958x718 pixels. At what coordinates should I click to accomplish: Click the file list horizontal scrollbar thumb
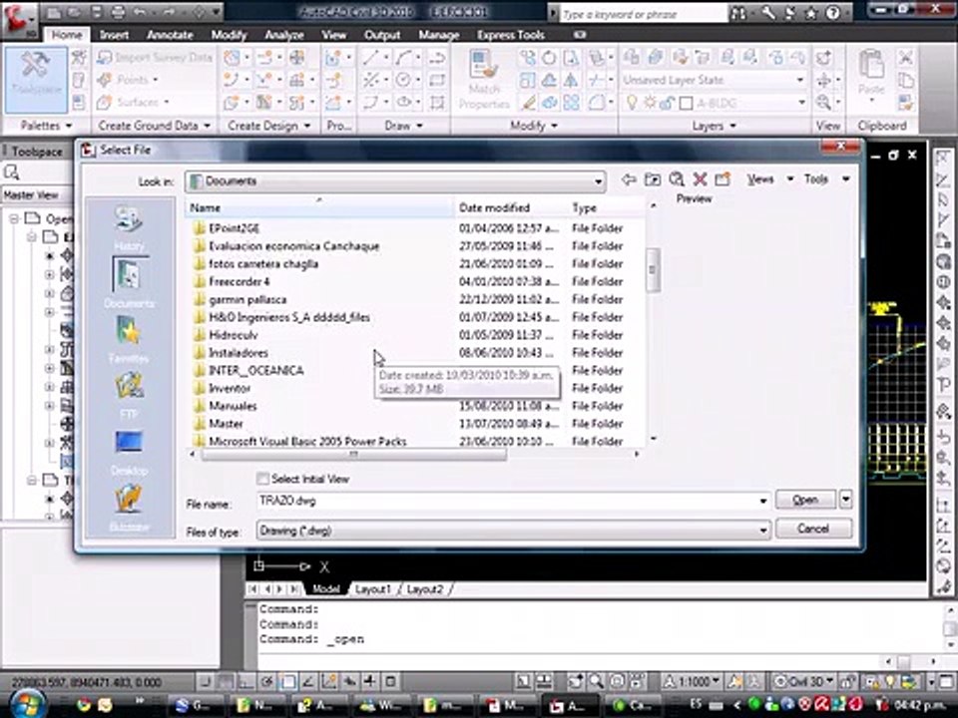point(353,455)
